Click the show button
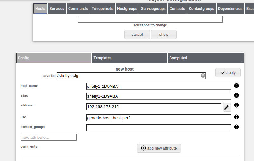Screen dimensions: 254x161 [164, 35]
